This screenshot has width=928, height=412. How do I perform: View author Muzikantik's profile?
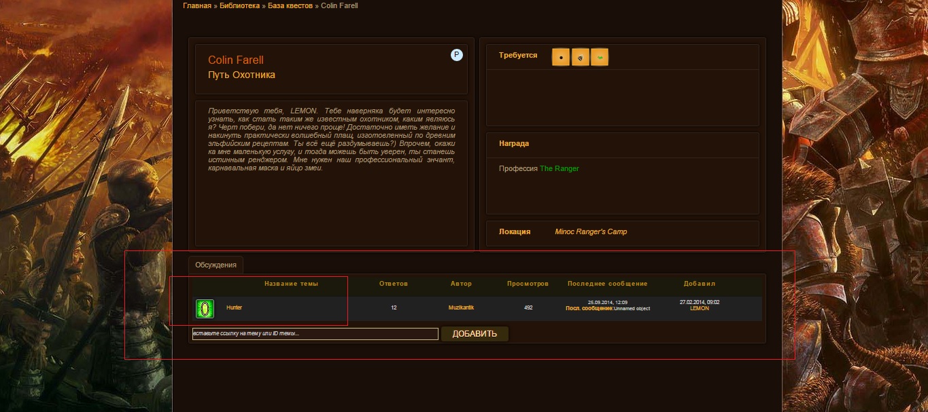pos(461,308)
